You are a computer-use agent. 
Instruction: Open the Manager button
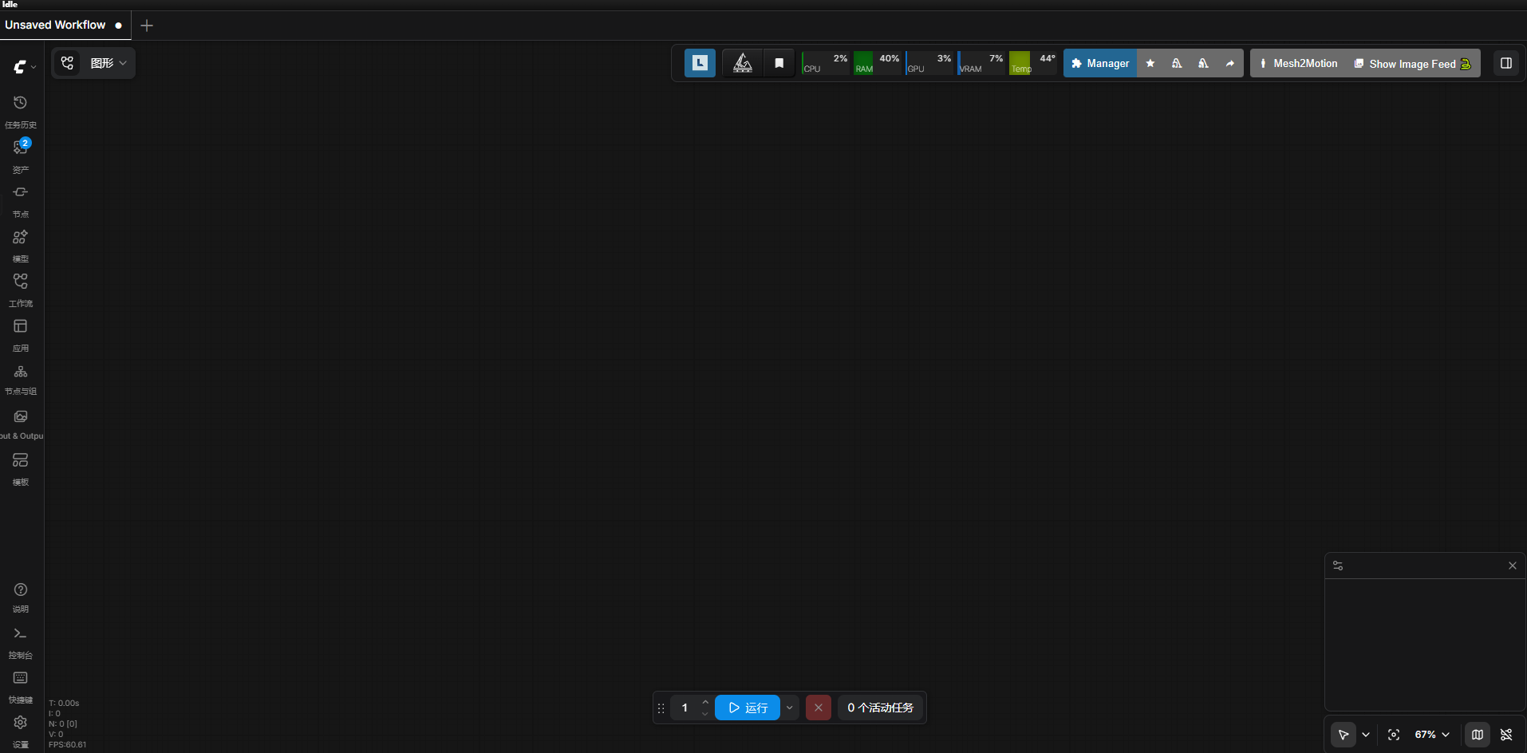1100,63
